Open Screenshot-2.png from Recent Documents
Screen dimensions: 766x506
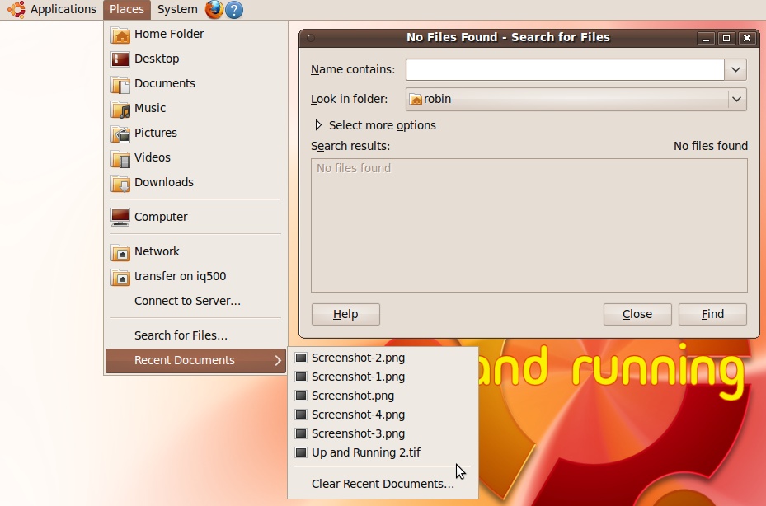click(x=357, y=358)
